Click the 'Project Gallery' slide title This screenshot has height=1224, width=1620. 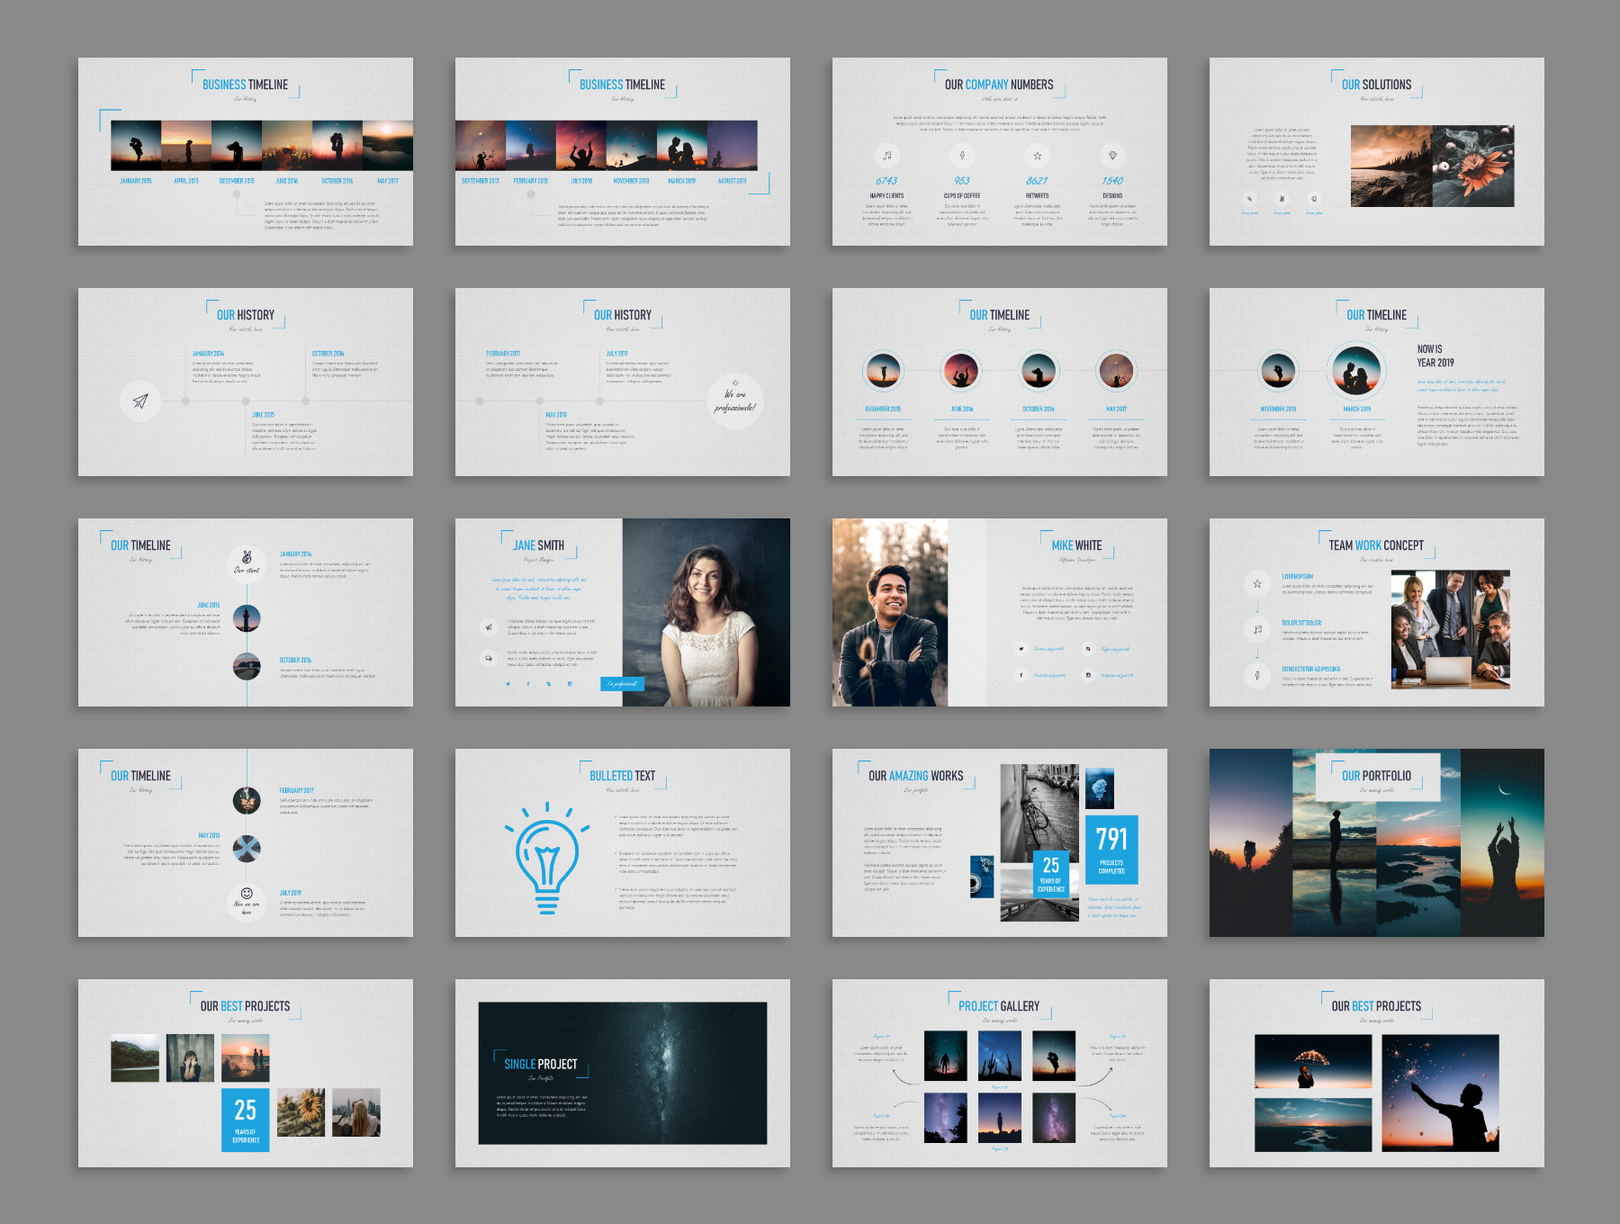[x=998, y=1006]
